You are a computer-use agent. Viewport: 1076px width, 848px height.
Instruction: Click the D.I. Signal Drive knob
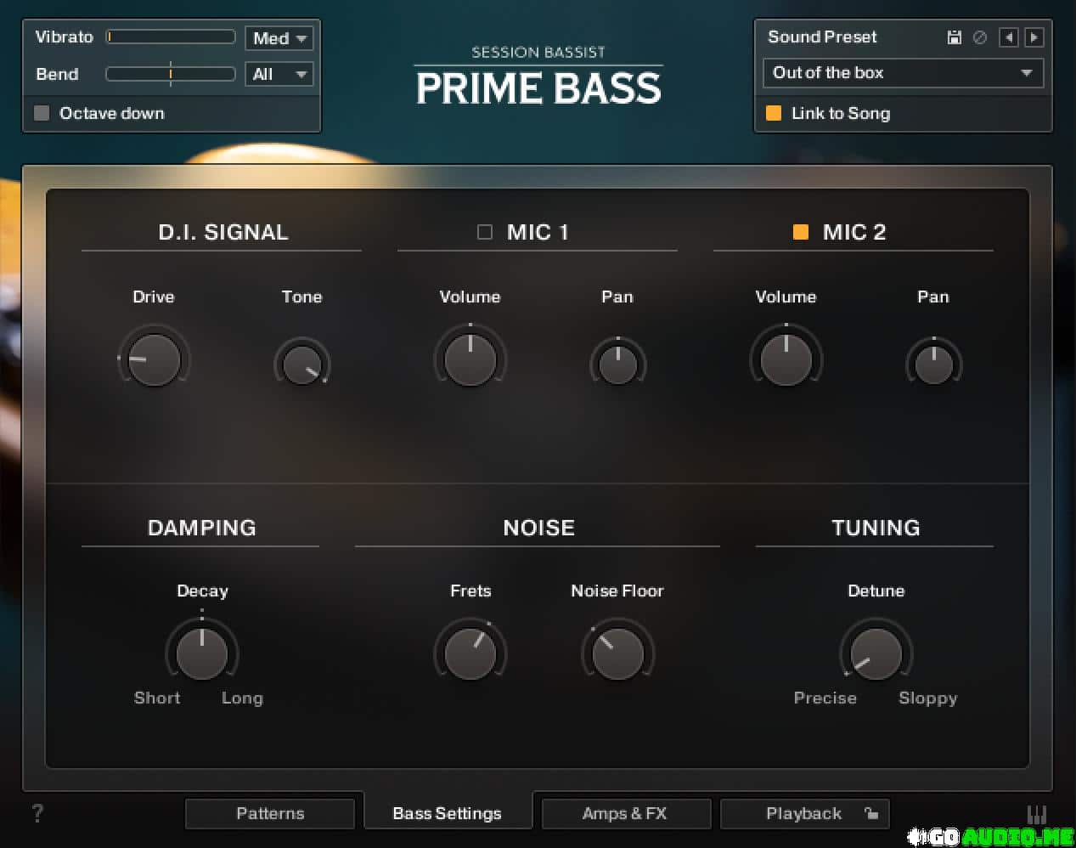click(x=154, y=360)
